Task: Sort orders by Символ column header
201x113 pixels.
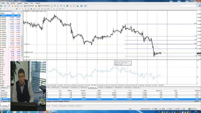Action: point(83,91)
